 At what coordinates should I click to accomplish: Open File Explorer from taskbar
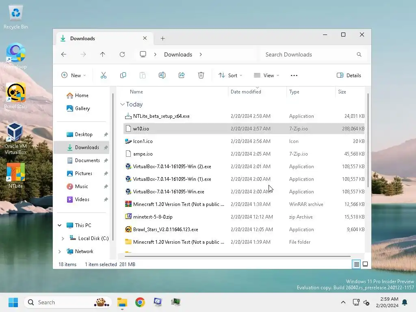122,302
